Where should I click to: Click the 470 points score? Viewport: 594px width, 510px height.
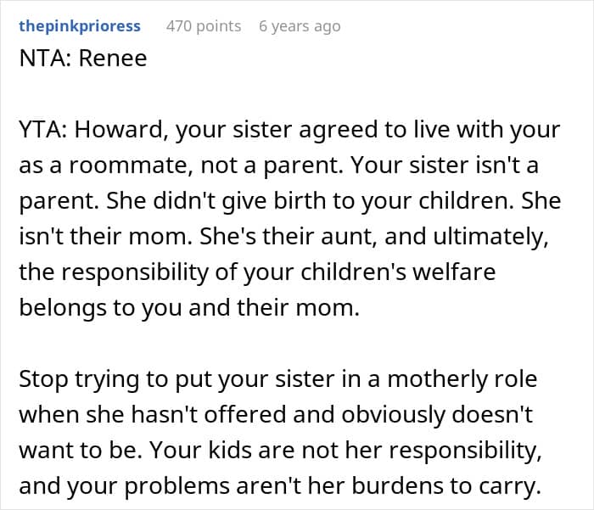coord(204,26)
